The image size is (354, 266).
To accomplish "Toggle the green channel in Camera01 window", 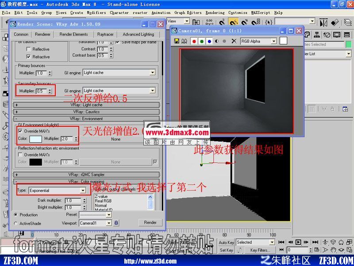I will click(x=202, y=41).
